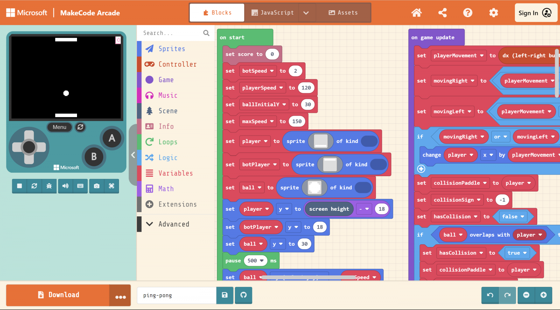560x310 pixels.
Task: Open the playerSpeed variable dropdown
Action: coord(262,88)
